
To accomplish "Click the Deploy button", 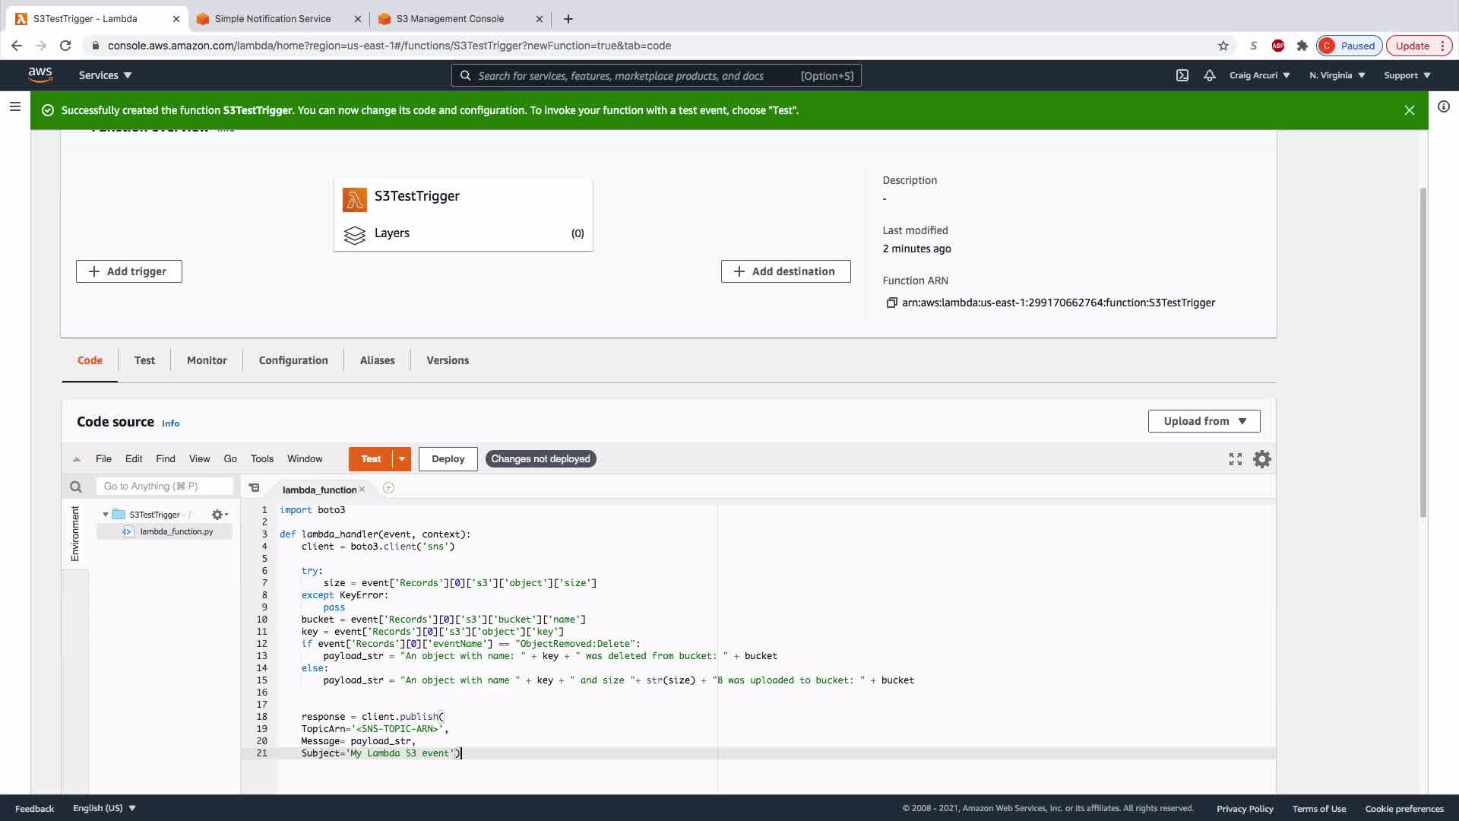I will coord(448,459).
